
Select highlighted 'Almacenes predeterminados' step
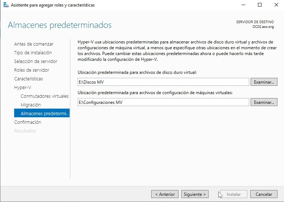point(42,113)
